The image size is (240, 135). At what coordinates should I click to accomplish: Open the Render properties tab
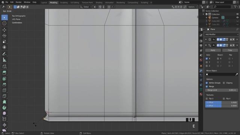(201, 41)
